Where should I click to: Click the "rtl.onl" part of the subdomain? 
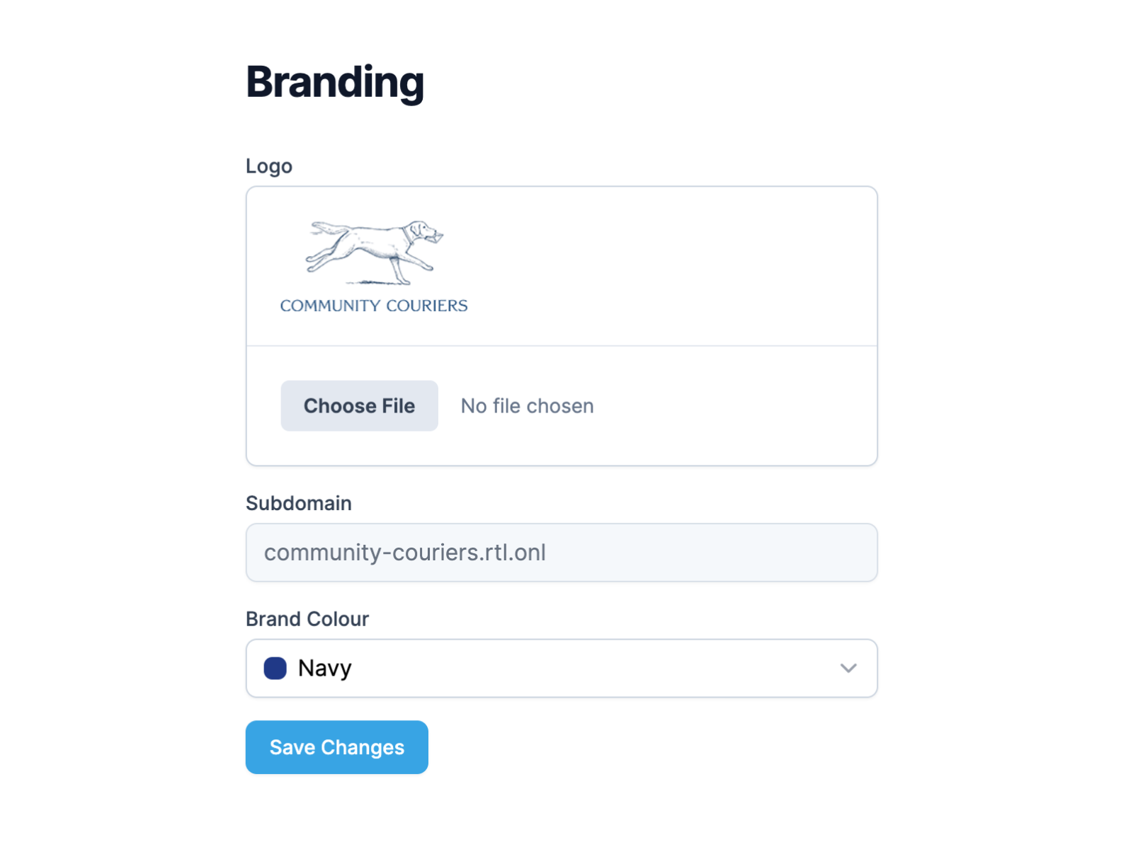click(x=514, y=553)
